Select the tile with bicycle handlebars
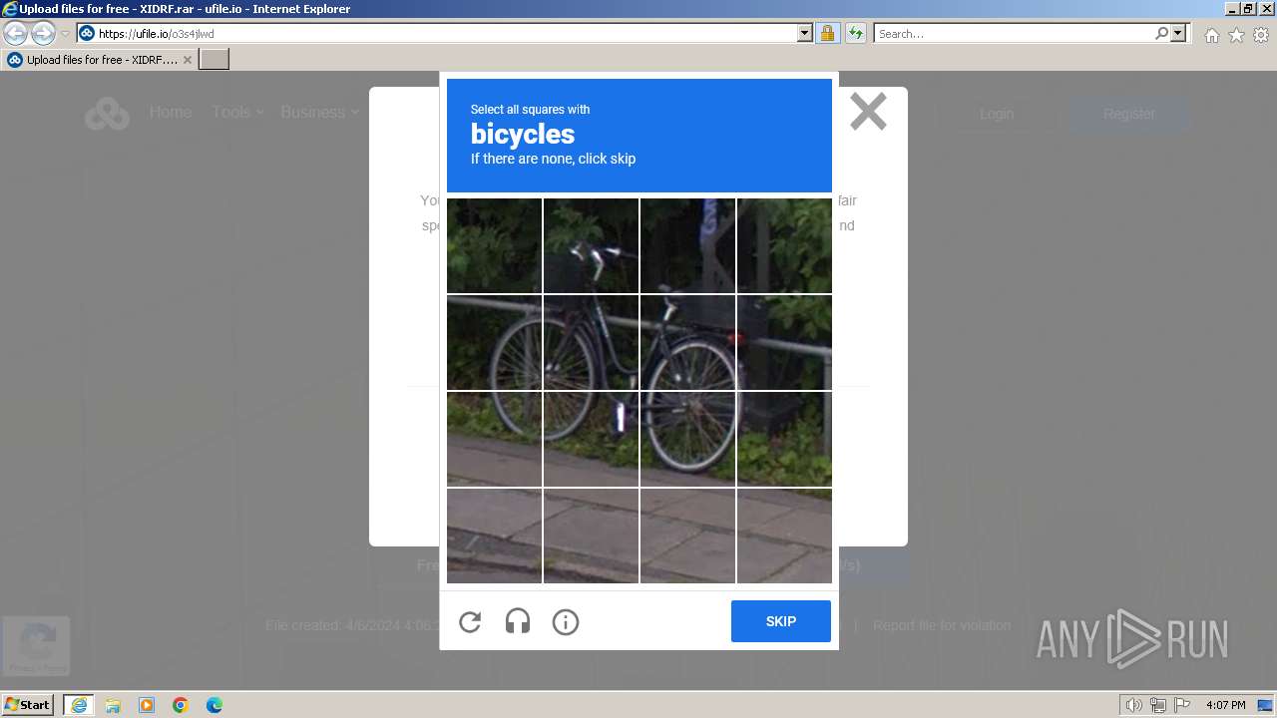 click(591, 245)
